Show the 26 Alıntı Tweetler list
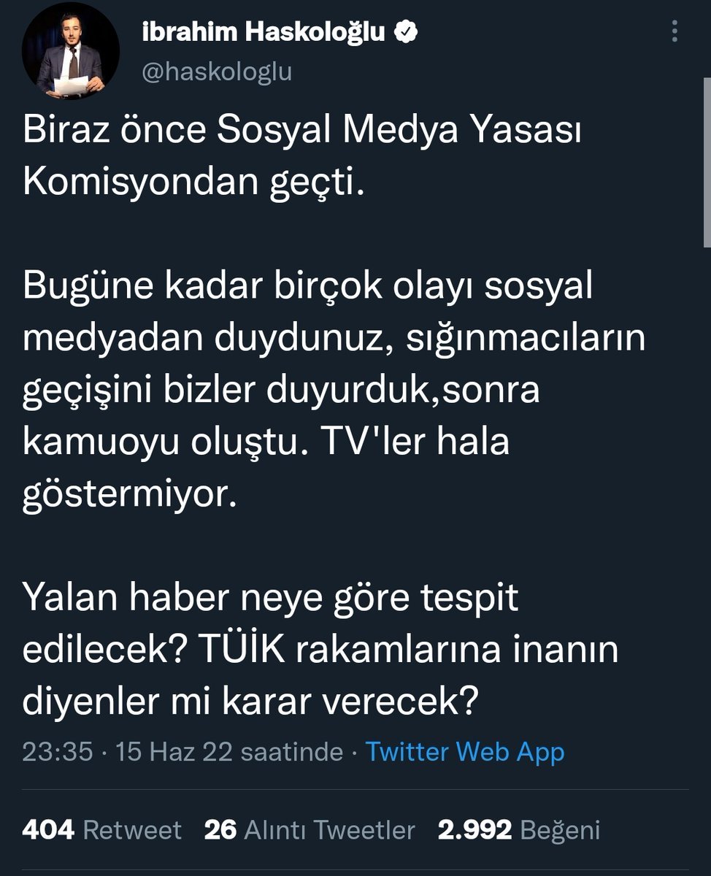The height and width of the screenshot is (876, 711). [310, 830]
